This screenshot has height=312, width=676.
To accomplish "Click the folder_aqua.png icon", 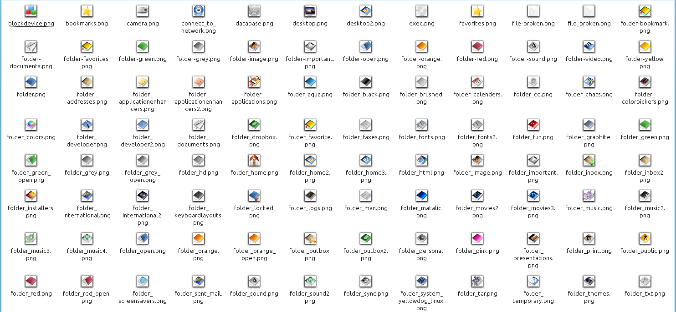I will pyautogui.click(x=310, y=82).
